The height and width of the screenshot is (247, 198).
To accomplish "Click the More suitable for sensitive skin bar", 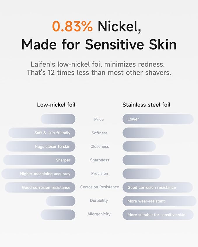I will 158,215.
